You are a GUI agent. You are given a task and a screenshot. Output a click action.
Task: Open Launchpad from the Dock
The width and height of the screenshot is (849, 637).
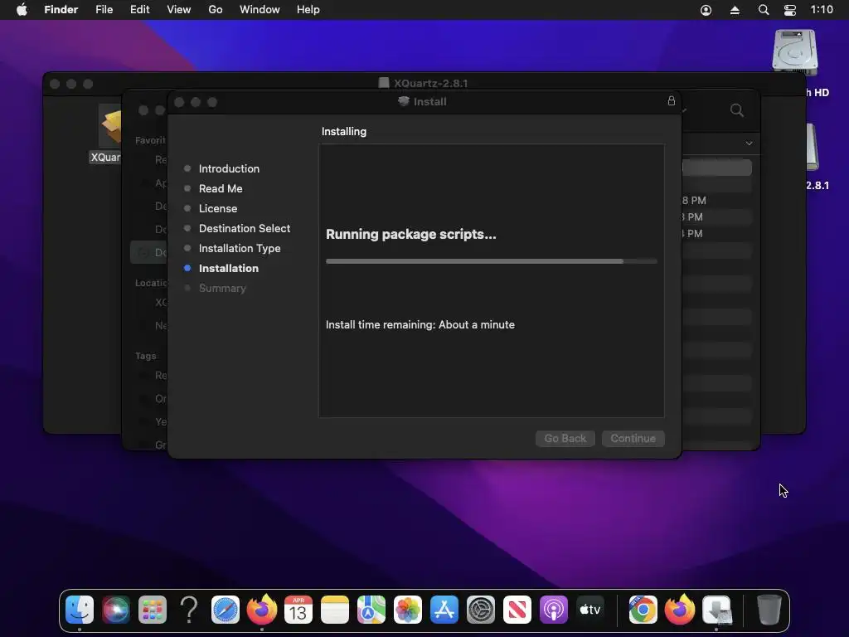[153, 610]
